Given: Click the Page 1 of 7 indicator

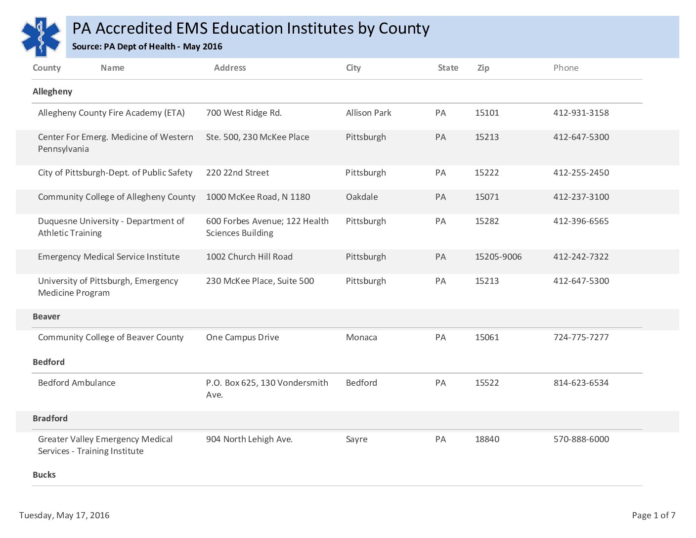Looking at the screenshot, I should [x=653, y=515].
